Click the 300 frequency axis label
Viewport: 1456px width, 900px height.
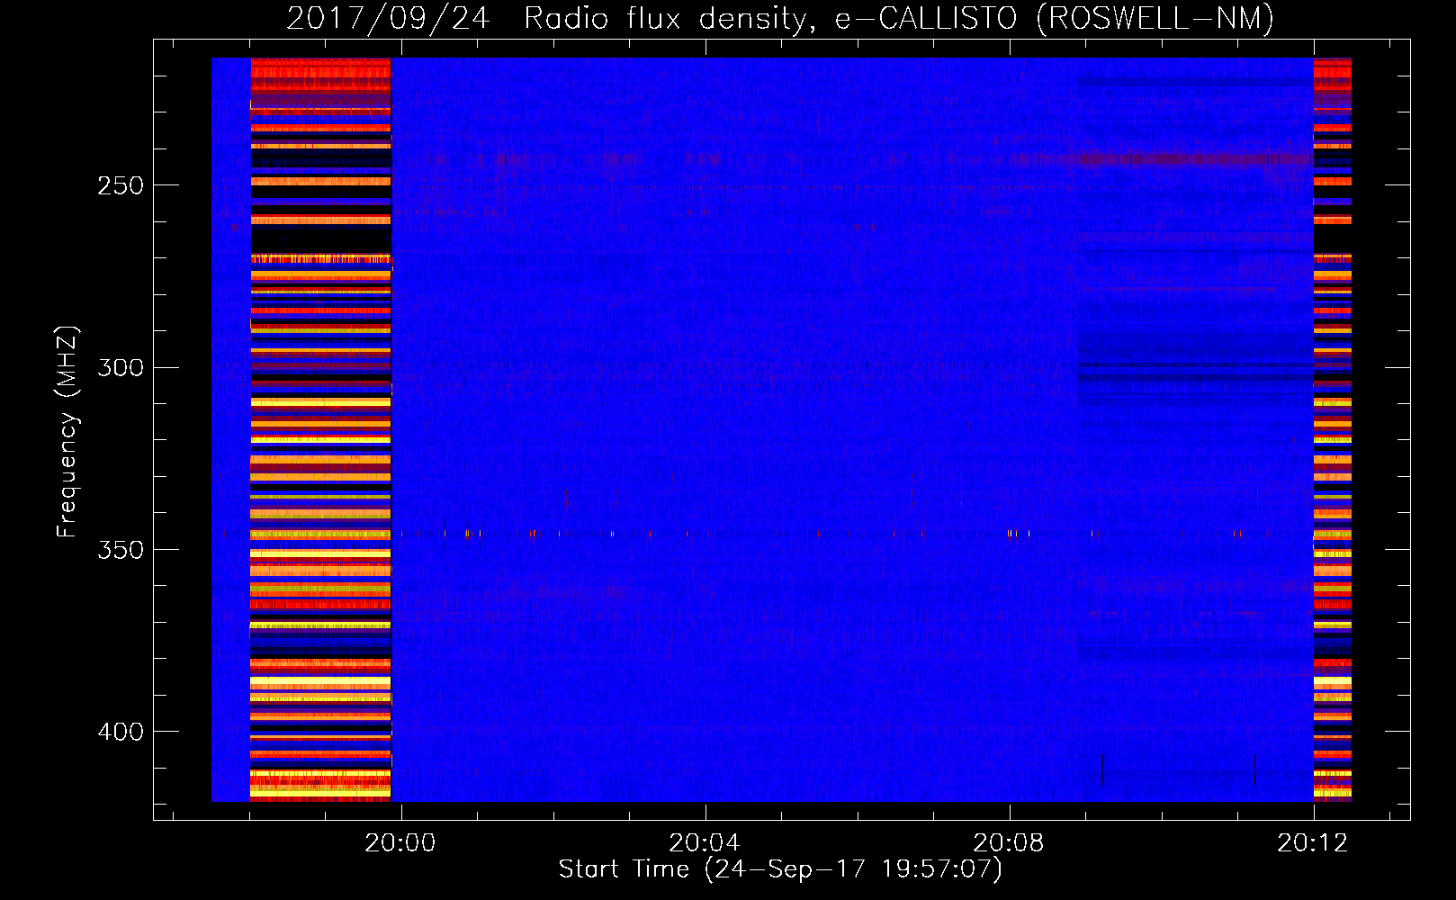120,367
